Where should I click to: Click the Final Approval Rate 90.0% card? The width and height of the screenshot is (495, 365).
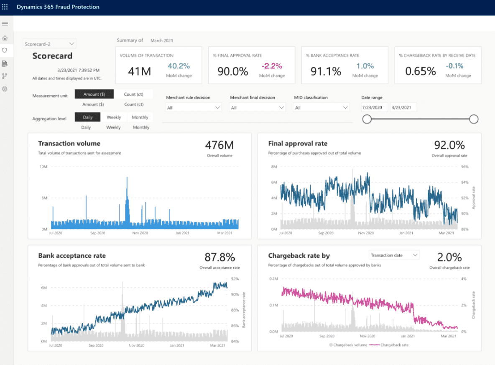tap(252, 65)
